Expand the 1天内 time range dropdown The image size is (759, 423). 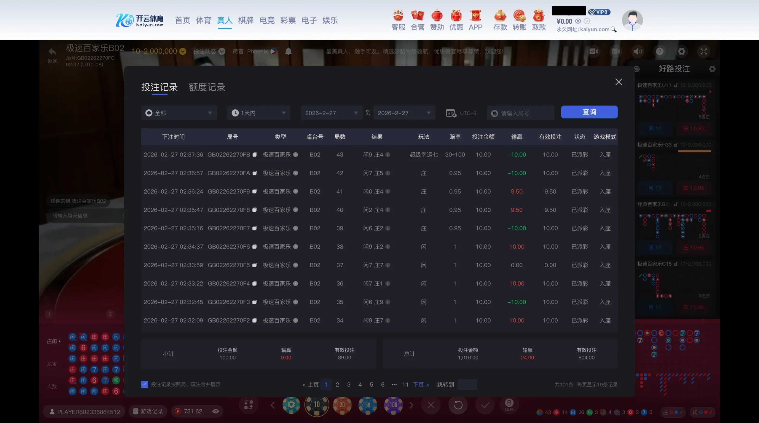click(x=259, y=113)
